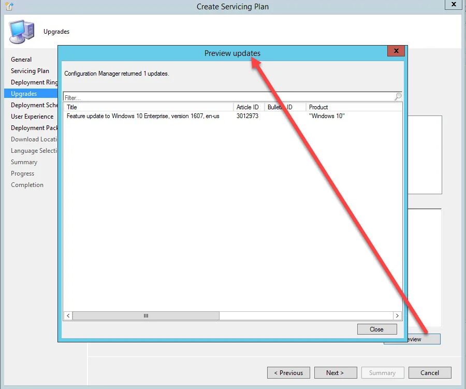Viewport: 466px width, 389px height.
Task: Click the left arrow of horizontal scrollbar
Action: click(x=68, y=315)
